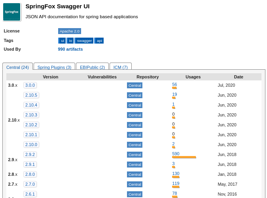Open version 3.0.0
Image resolution: width=267 pixels, height=198 pixels.
(x=30, y=85)
